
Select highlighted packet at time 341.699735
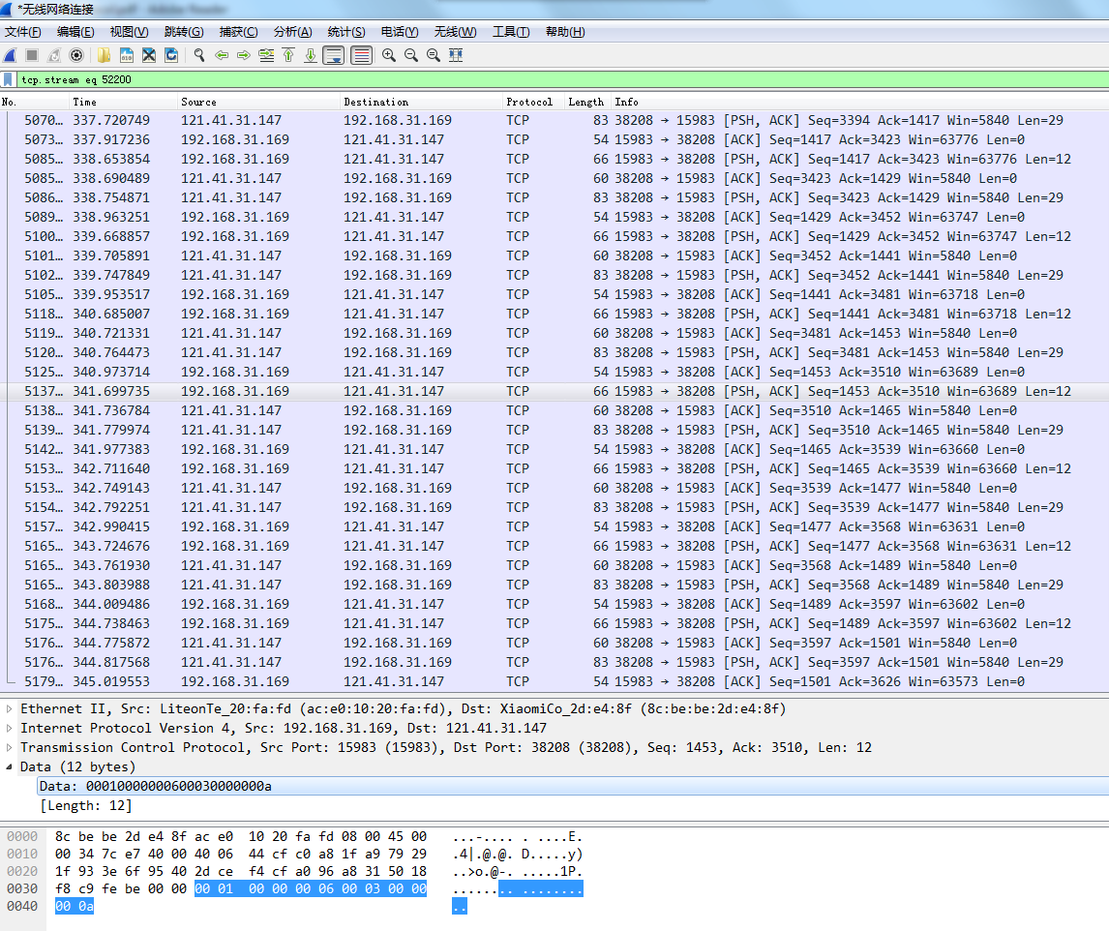[554, 391]
